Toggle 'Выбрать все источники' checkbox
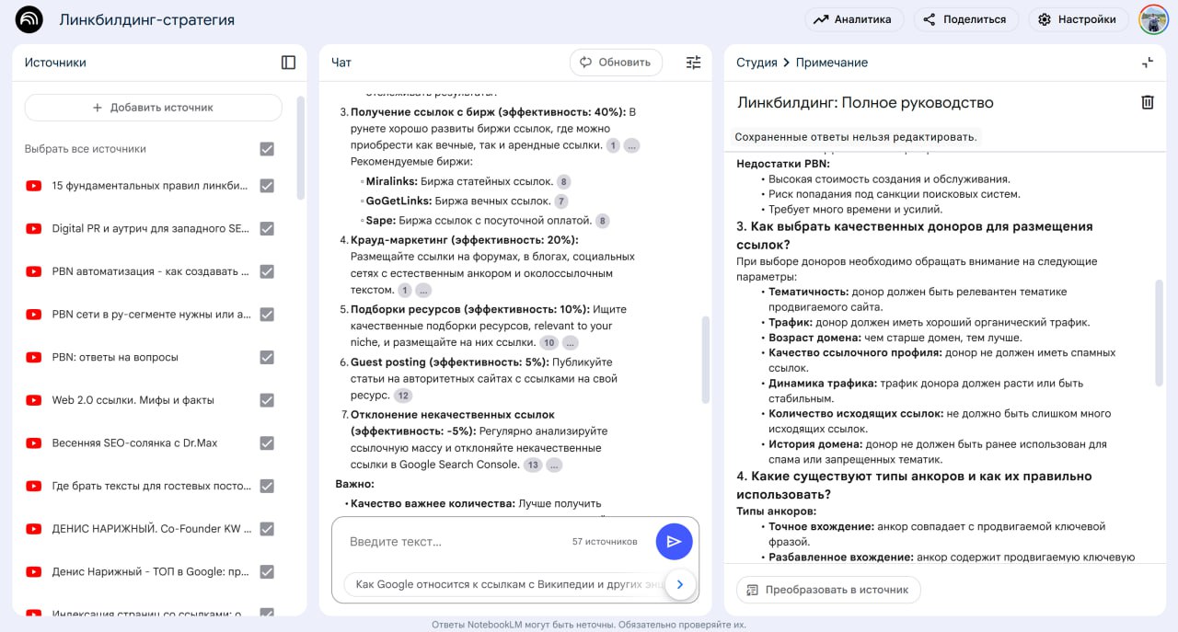The width and height of the screenshot is (1178, 632). click(267, 149)
